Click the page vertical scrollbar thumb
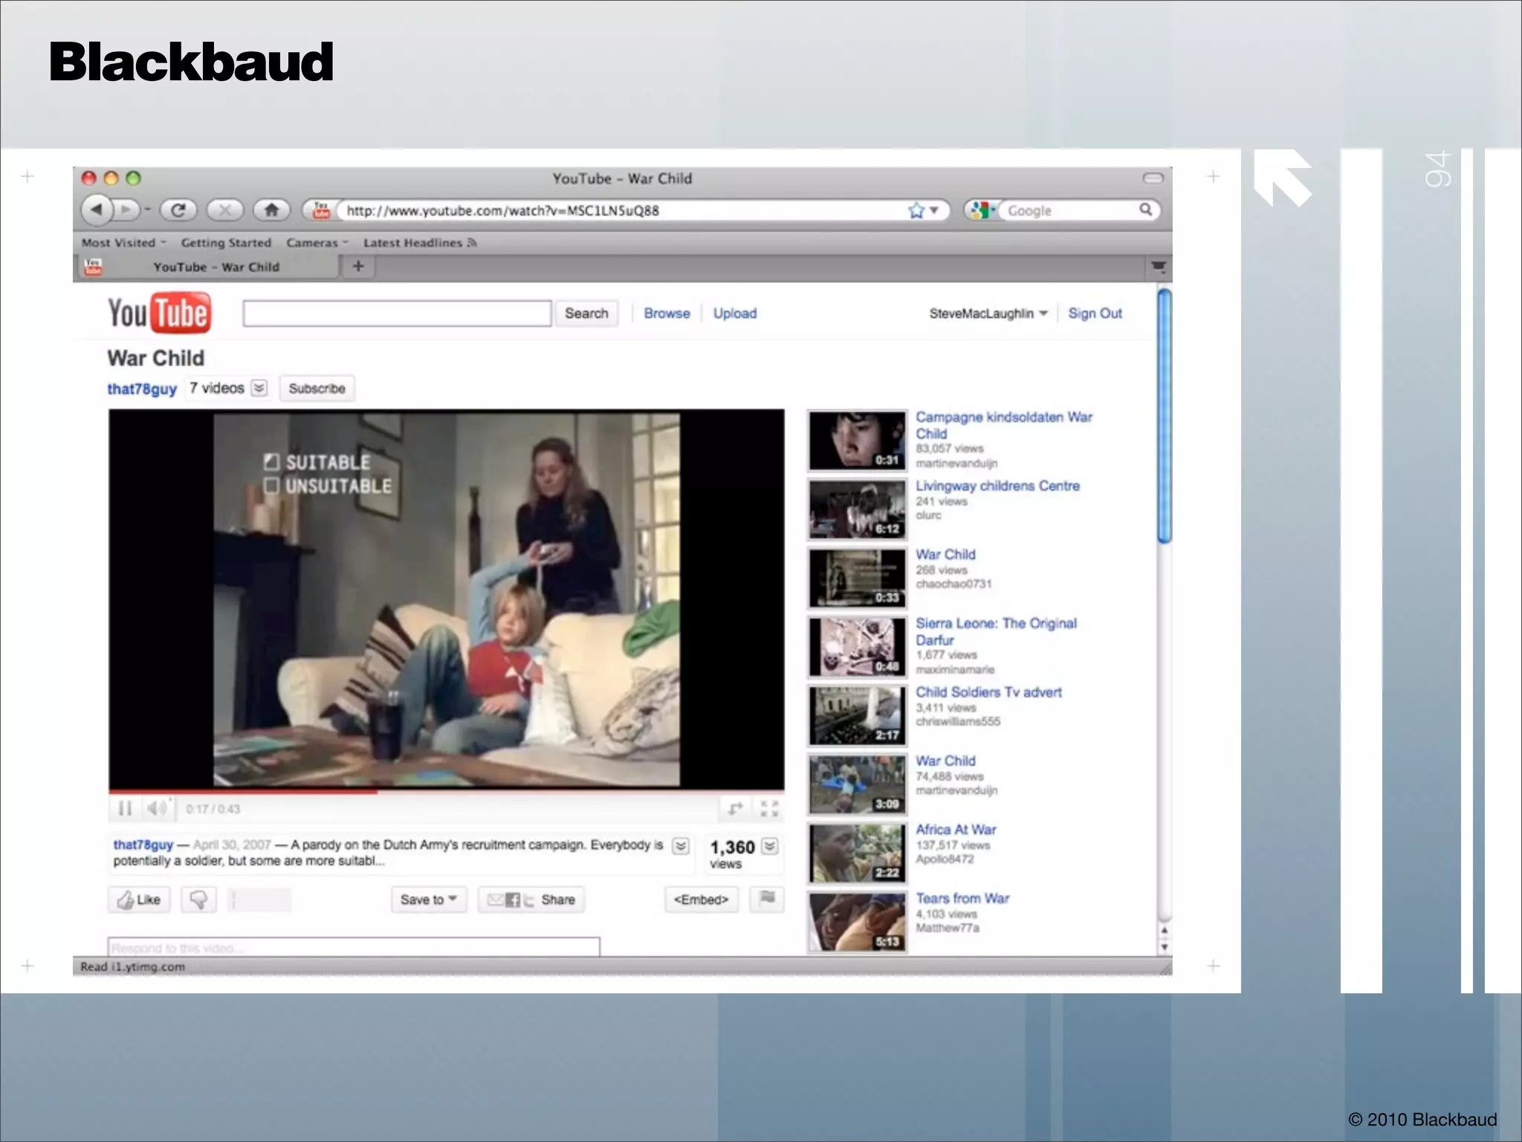Image resolution: width=1522 pixels, height=1142 pixels. [1165, 416]
